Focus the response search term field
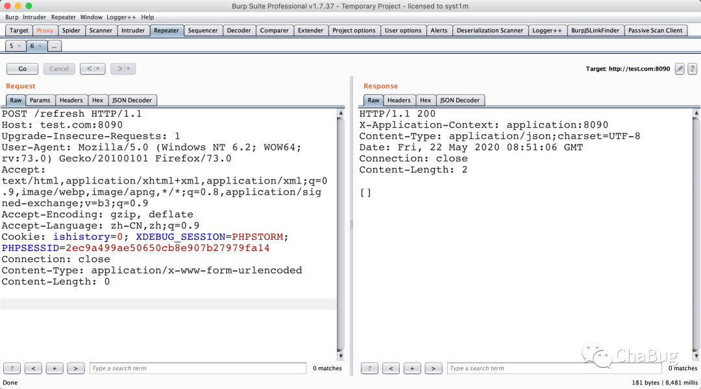This screenshot has width=701, height=389. click(x=554, y=368)
